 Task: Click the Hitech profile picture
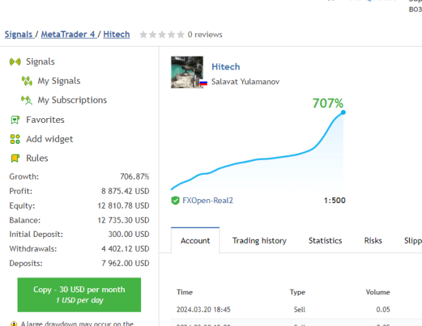click(x=187, y=72)
